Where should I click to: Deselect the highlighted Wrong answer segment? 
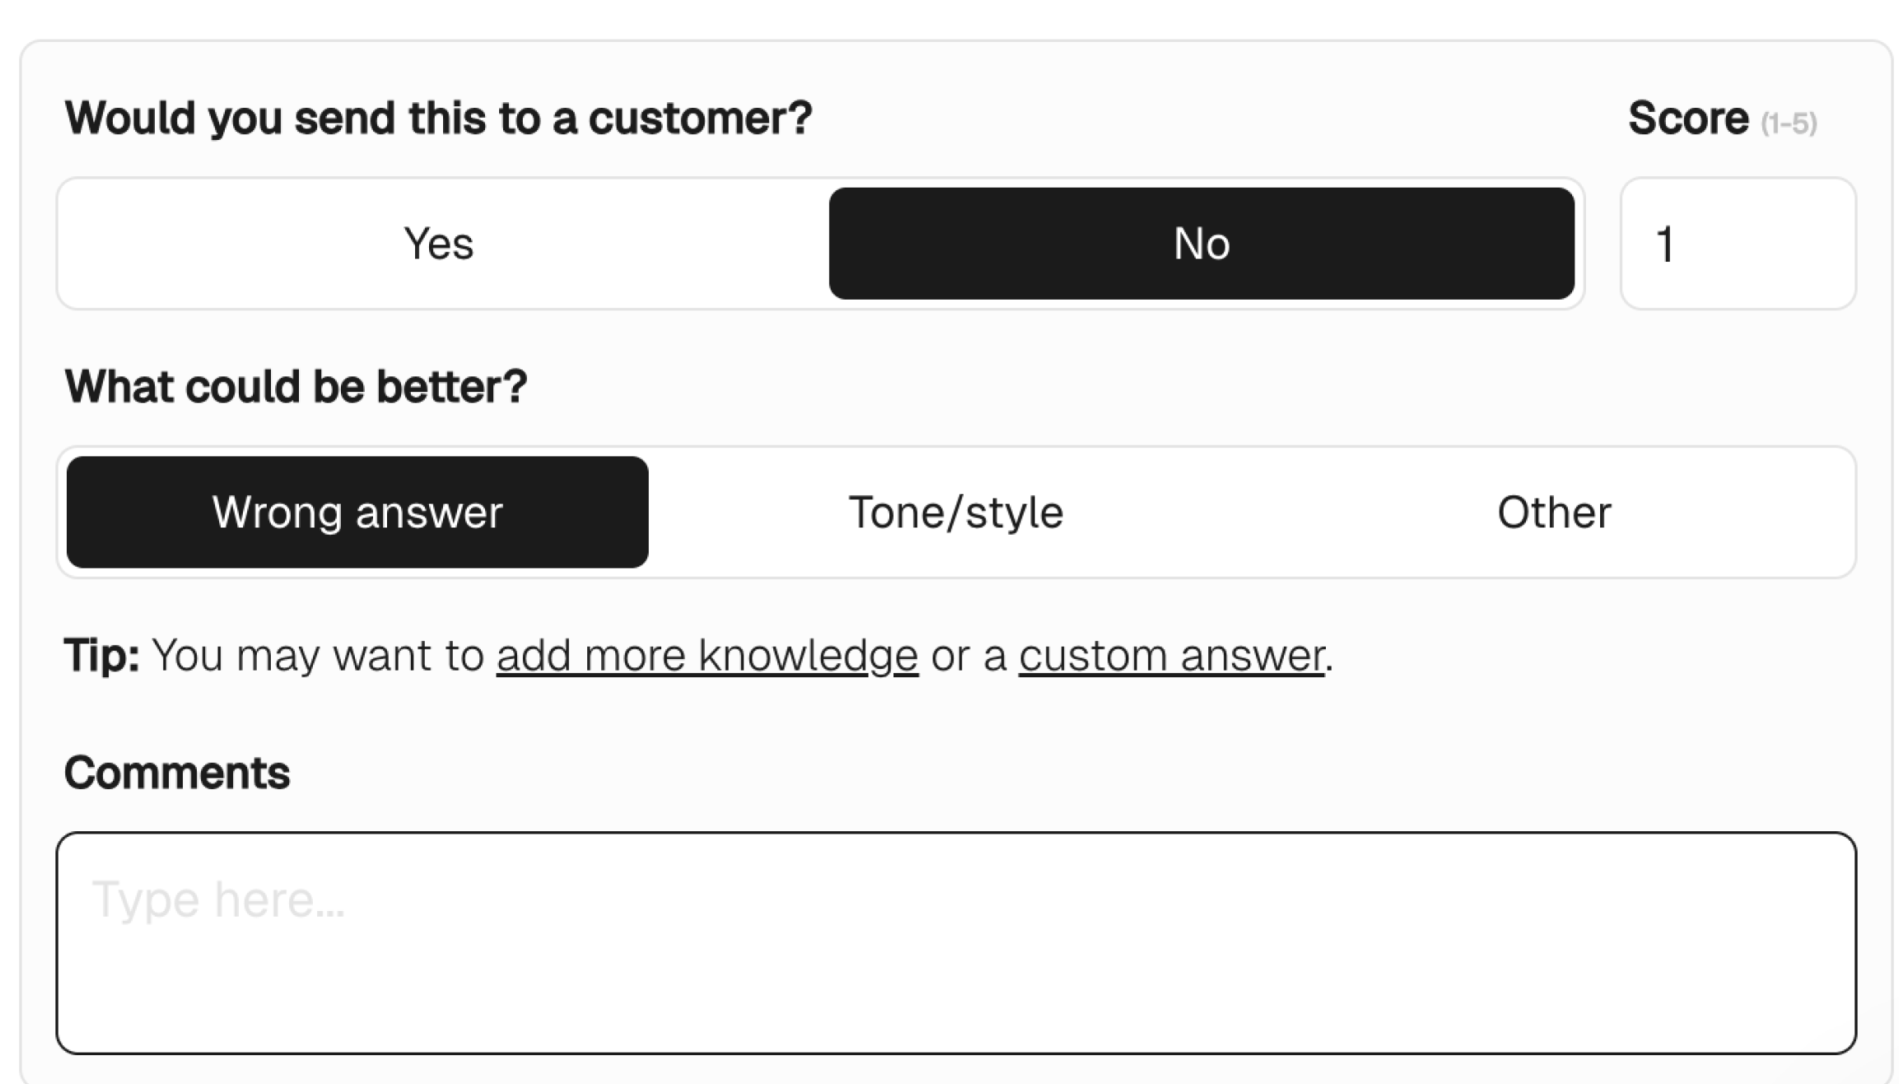[357, 512]
